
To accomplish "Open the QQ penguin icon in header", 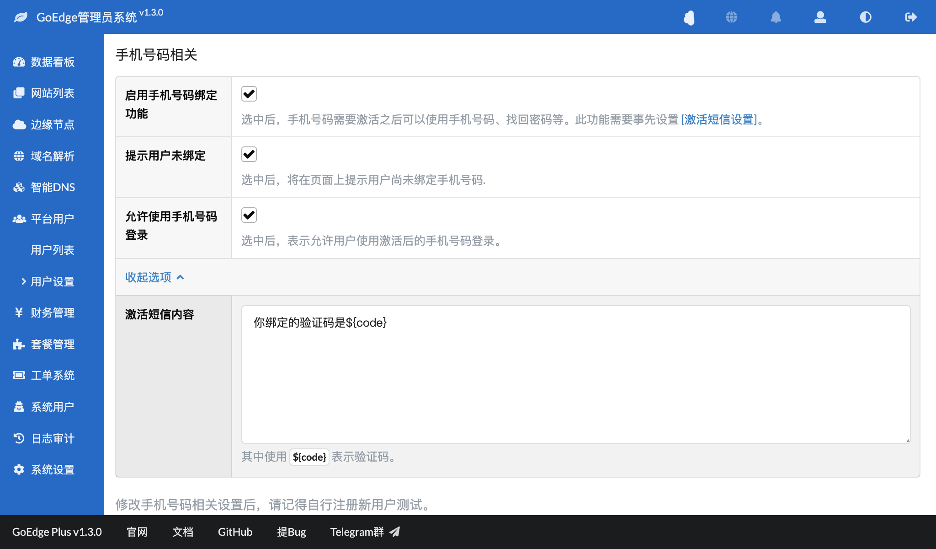I will (x=689, y=17).
